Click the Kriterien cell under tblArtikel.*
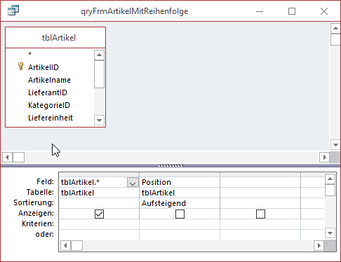 [99, 224]
